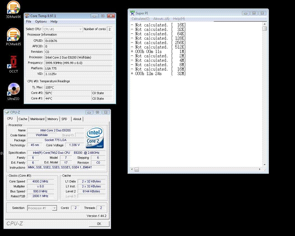
Task: Click the CPUID field showing 0x10676
Action: point(78,41)
